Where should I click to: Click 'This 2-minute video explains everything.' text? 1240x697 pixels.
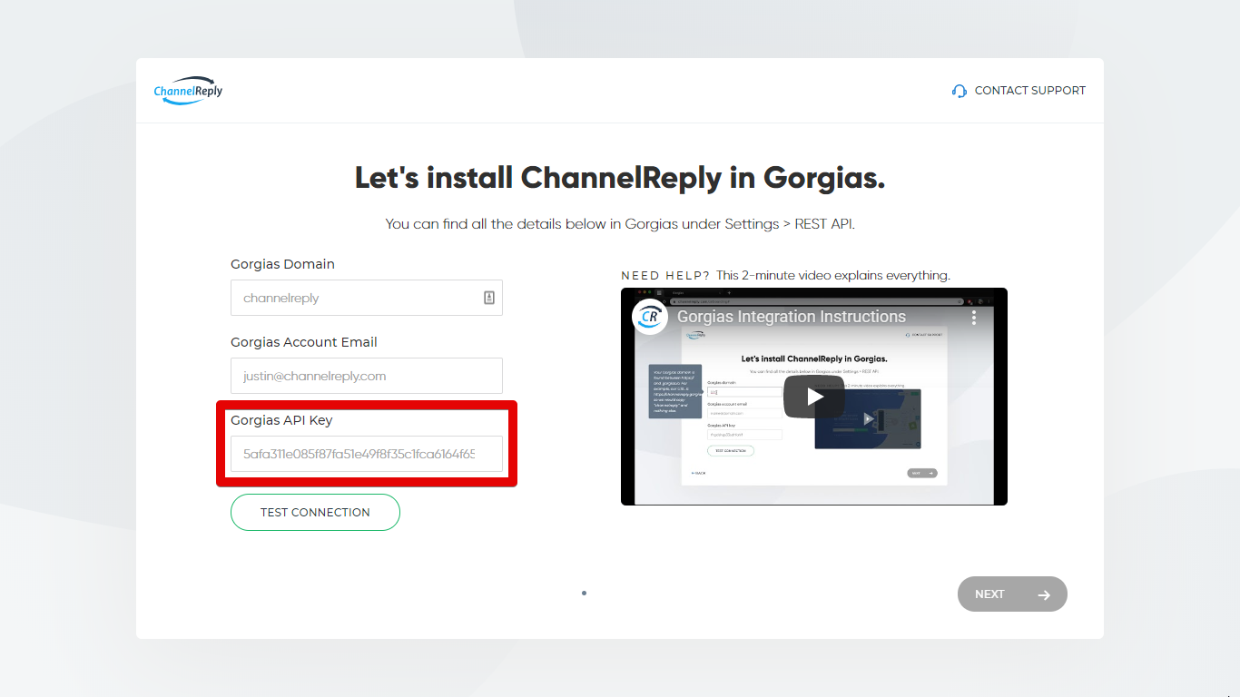click(833, 275)
